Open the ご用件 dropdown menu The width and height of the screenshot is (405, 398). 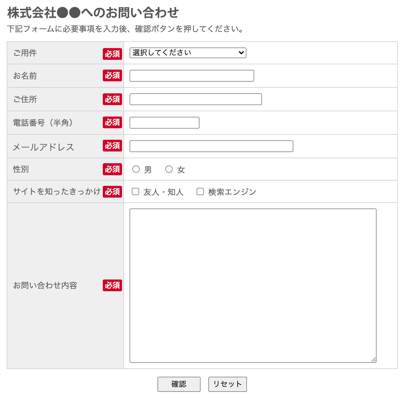[x=188, y=53]
